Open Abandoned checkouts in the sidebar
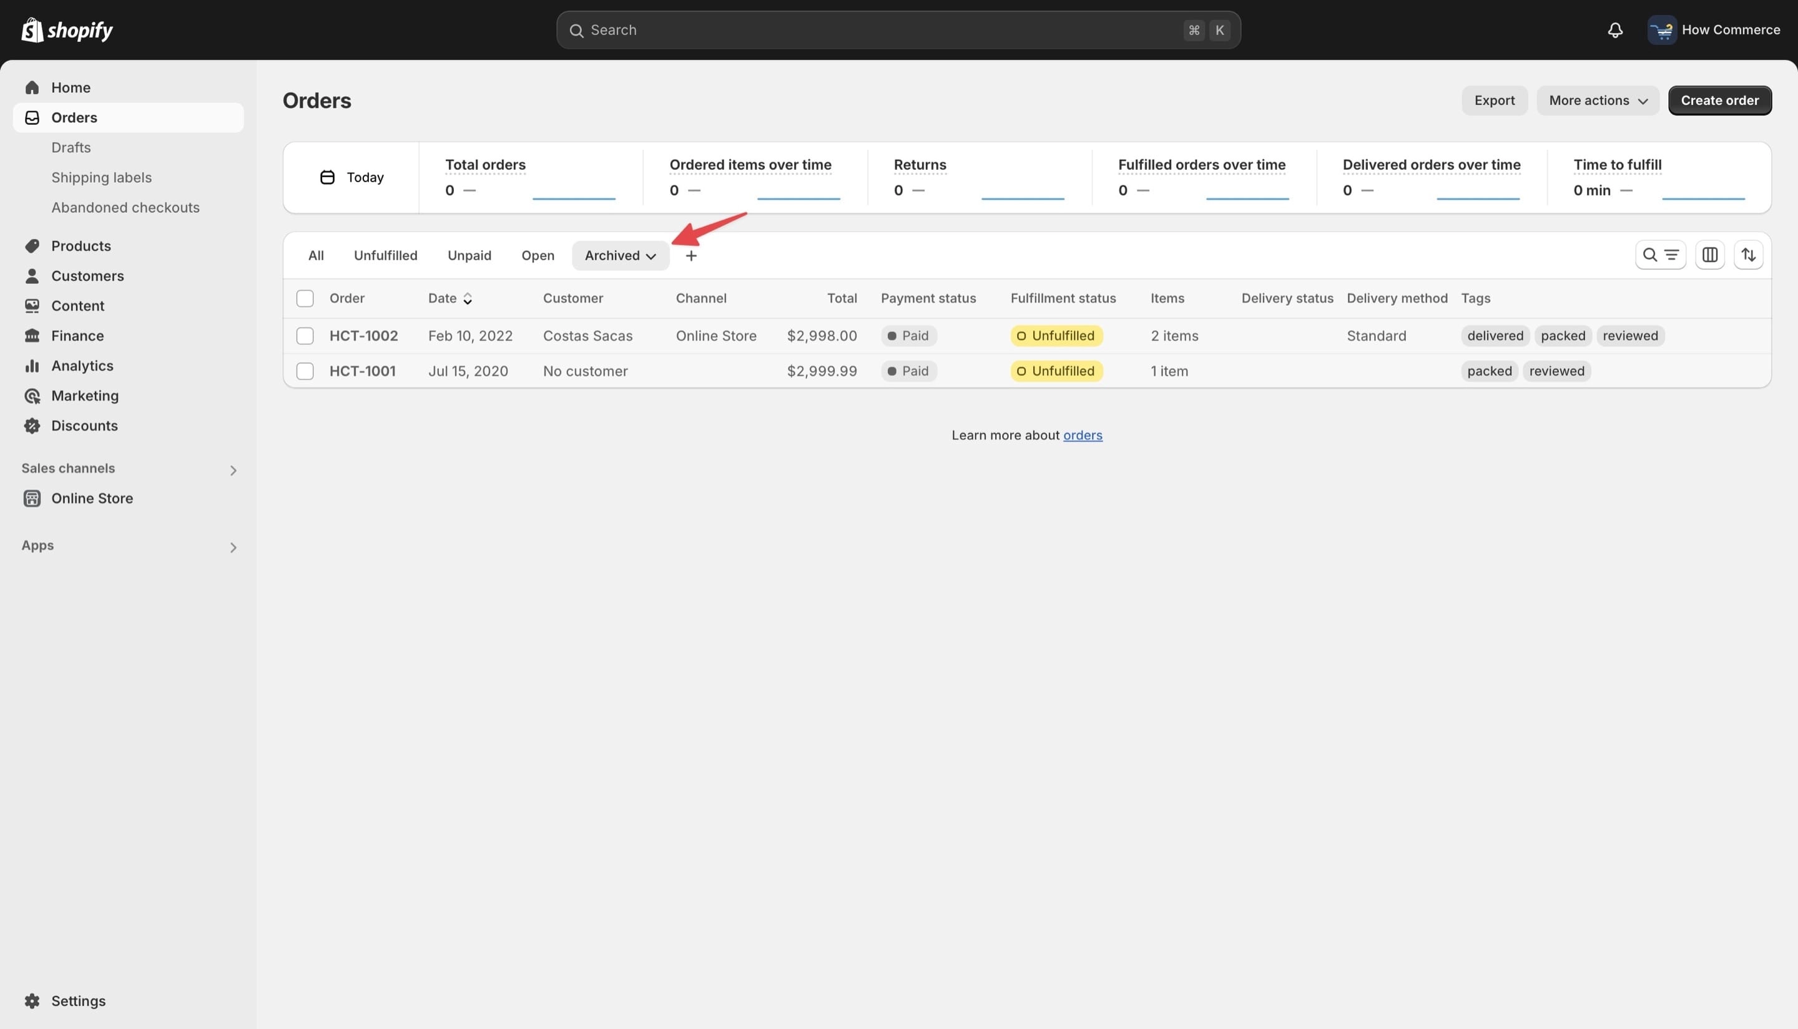Screen dimensions: 1798x1029 pyautogui.click(x=125, y=208)
